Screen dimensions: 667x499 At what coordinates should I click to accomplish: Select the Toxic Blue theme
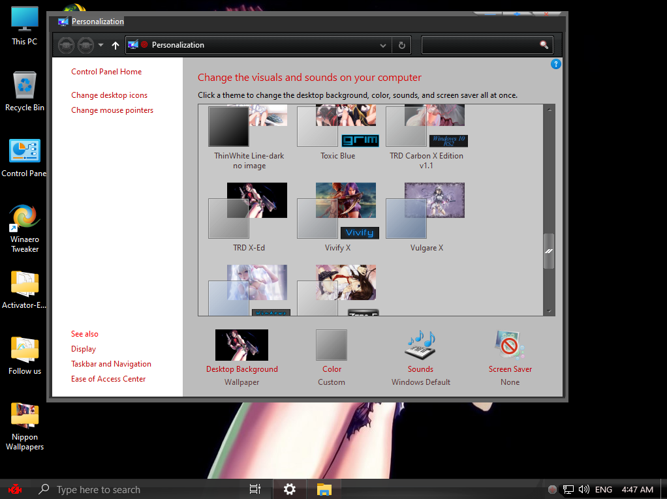pos(338,132)
